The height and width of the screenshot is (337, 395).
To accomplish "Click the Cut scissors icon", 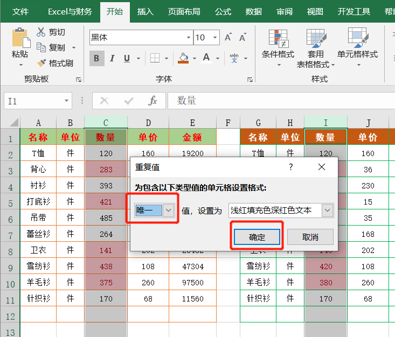I will [x=41, y=32].
